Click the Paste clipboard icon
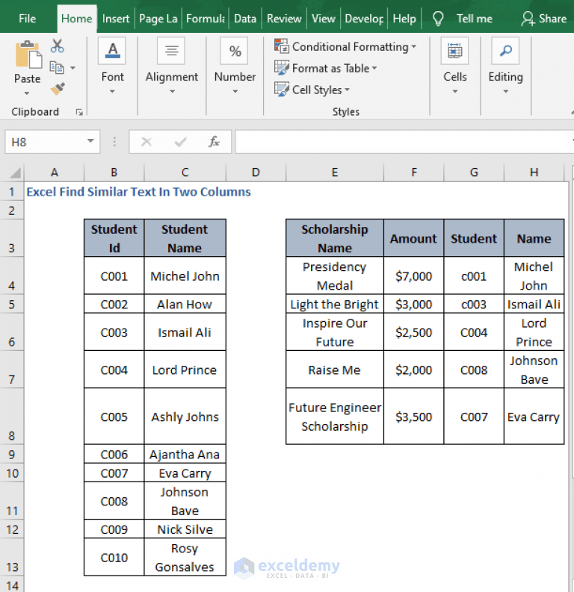574x592 pixels. pos(28,55)
